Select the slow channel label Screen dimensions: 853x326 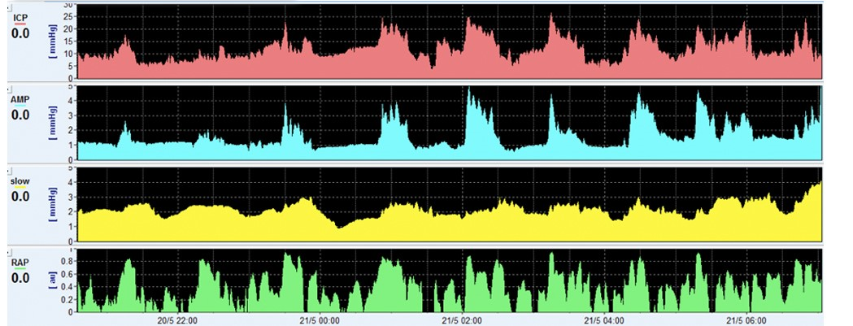pos(20,182)
